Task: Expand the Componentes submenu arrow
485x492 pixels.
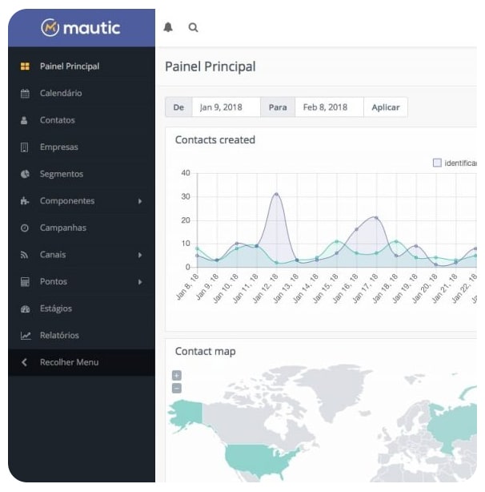Action: point(140,201)
